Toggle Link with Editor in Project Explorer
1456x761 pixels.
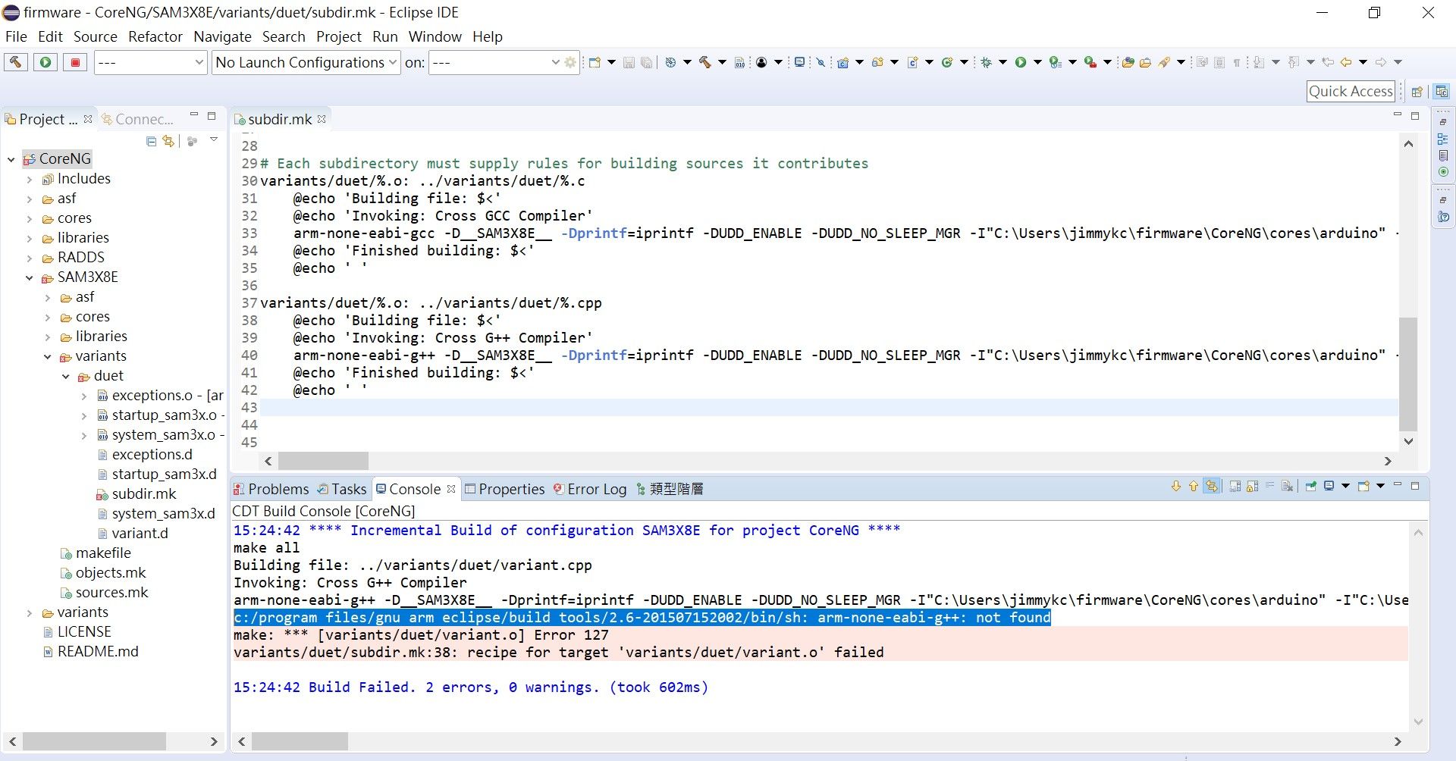click(x=168, y=141)
